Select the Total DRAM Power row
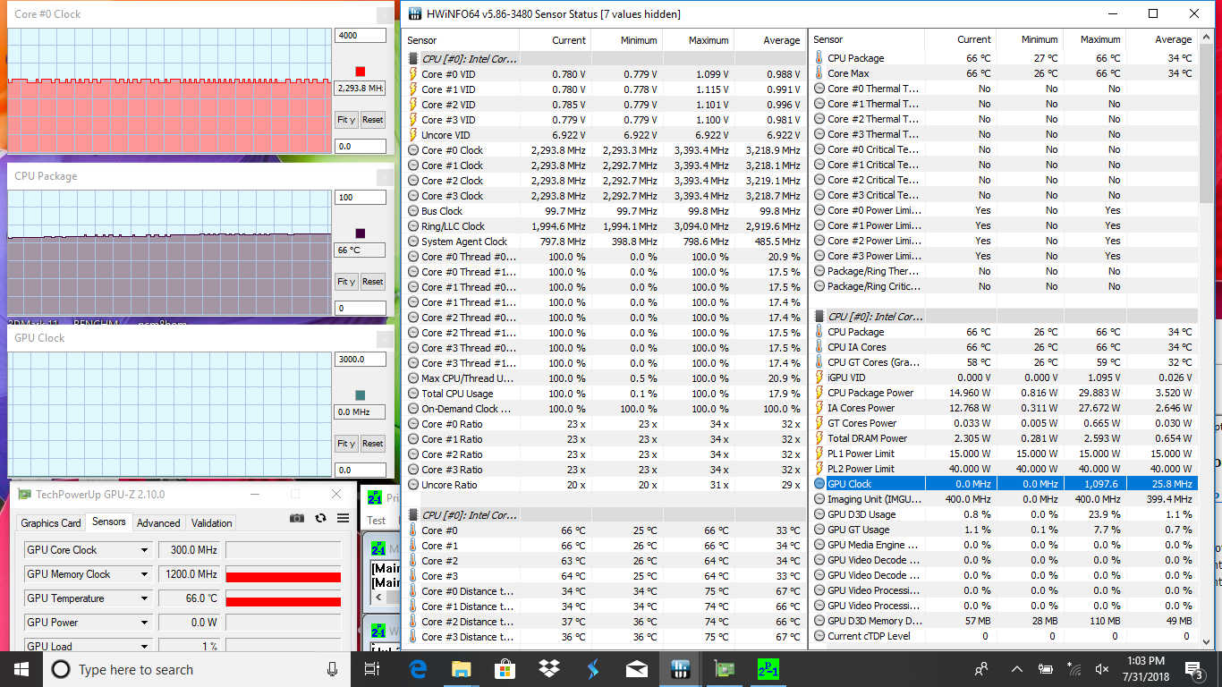This screenshot has height=687, width=1222. click(x=1004, y=438)
